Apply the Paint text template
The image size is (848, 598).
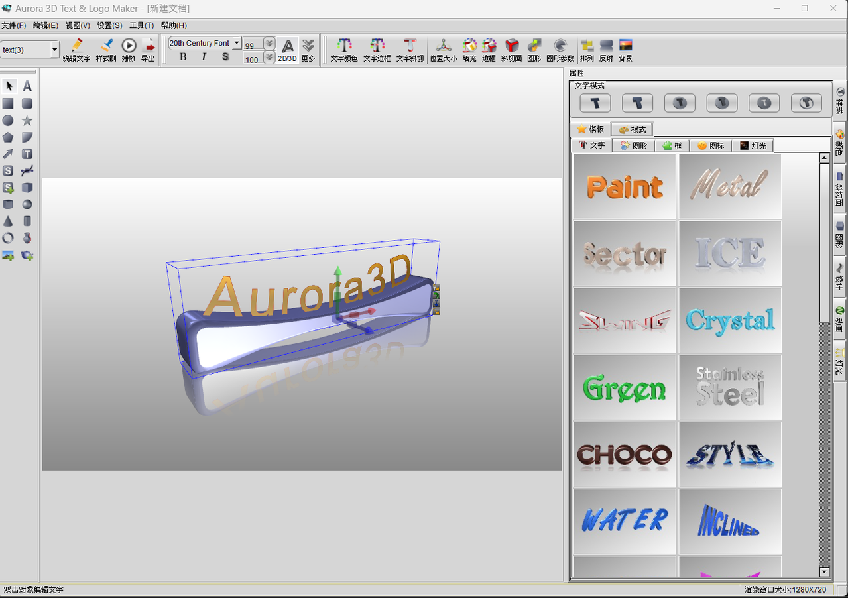click(625, 186)
